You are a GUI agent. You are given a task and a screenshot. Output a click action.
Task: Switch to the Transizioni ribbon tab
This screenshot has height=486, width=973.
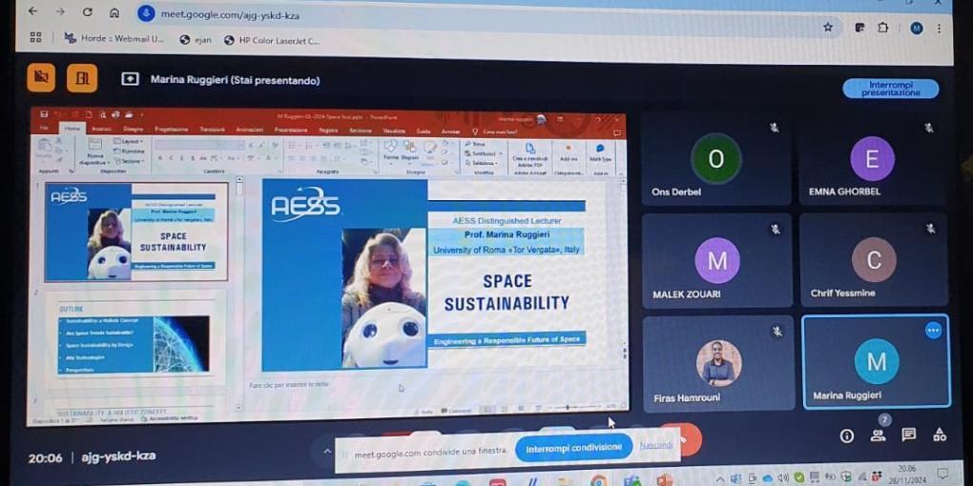[212, 130]
